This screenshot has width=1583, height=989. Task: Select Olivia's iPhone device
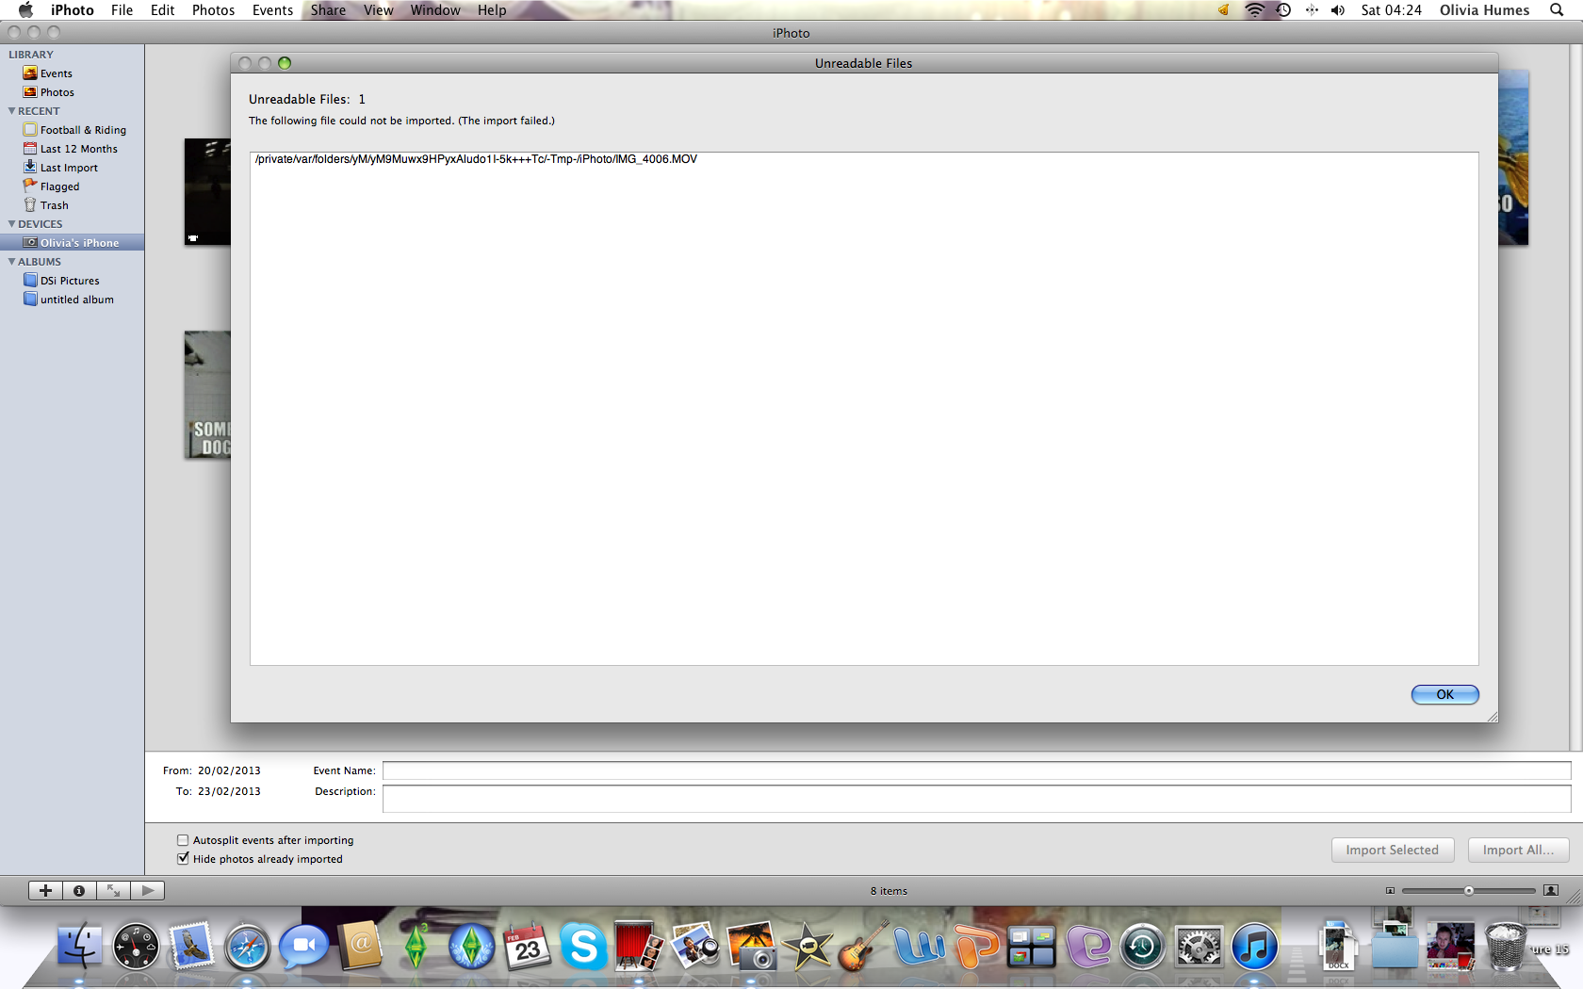click(x=79, y=243)
